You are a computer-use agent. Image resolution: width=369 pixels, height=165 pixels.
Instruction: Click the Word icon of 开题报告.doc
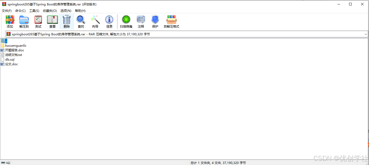(3, 50)
